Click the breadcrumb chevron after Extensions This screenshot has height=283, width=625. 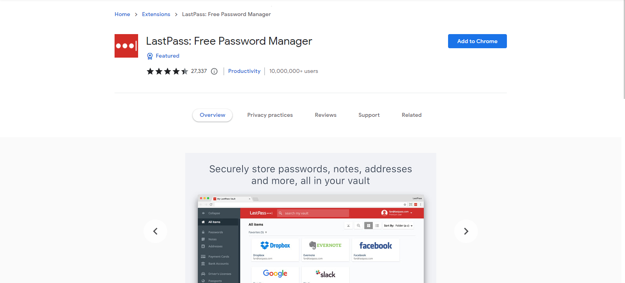[176, 15]
